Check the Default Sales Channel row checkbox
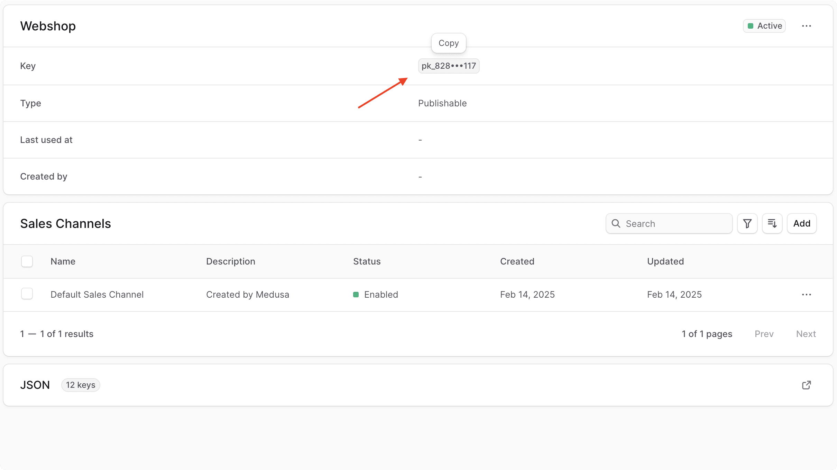837x470 pixels. 27,293
